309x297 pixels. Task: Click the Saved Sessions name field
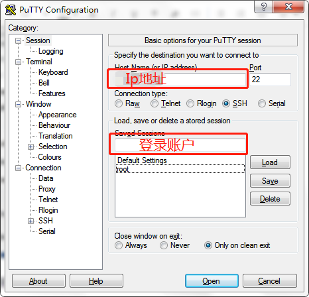click(180, 145)
